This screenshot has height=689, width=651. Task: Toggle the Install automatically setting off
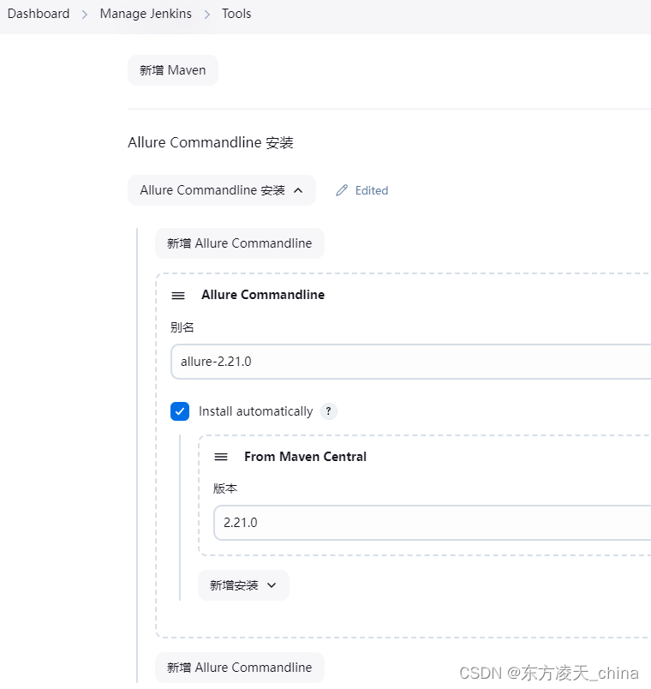point(180,411)
